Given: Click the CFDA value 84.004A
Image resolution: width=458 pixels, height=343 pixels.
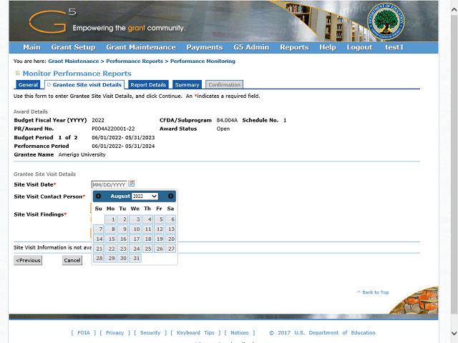Looking at the screenshot, I should [x=227, y=120].
